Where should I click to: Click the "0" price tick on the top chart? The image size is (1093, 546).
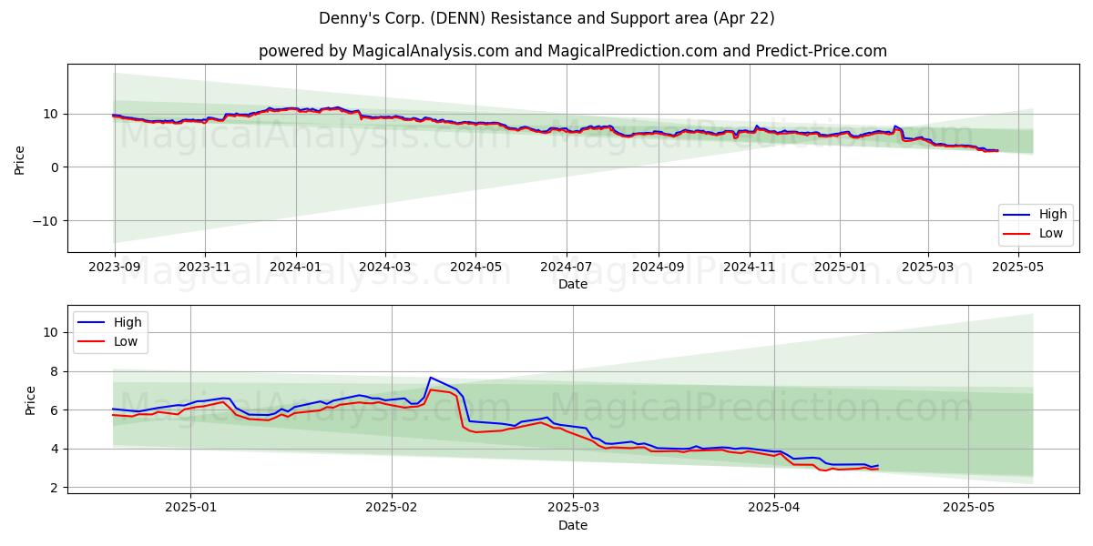[55, 167]
